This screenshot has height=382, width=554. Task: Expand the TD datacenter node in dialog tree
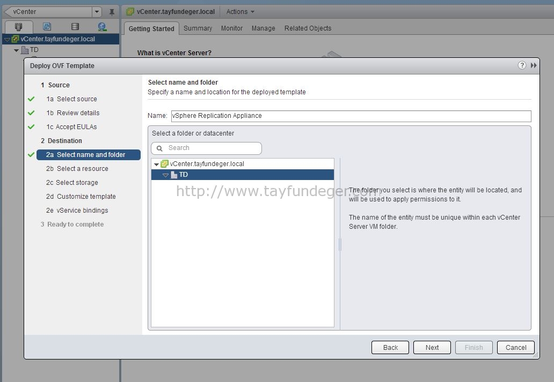(165, 175)
